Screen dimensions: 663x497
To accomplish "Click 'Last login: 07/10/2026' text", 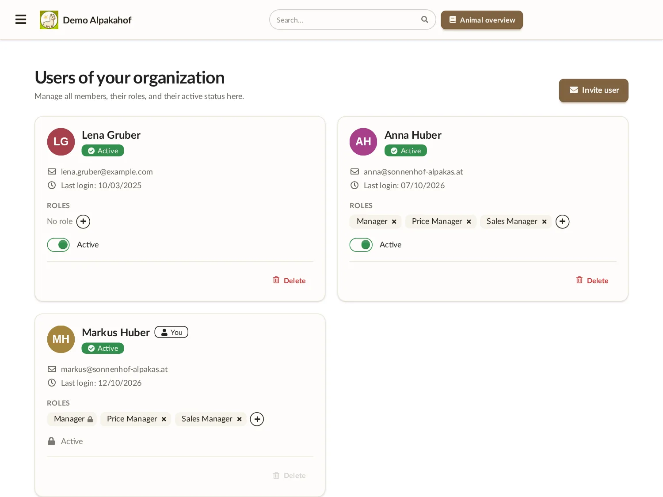I will [x=404, y=186].
